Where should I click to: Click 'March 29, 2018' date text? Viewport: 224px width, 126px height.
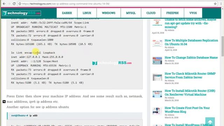(x=171, y=63)
